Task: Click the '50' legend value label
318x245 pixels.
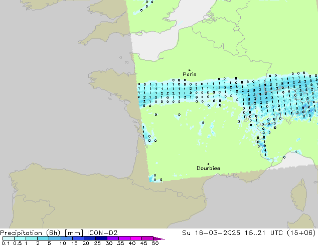Action: (x=155, y=243)
